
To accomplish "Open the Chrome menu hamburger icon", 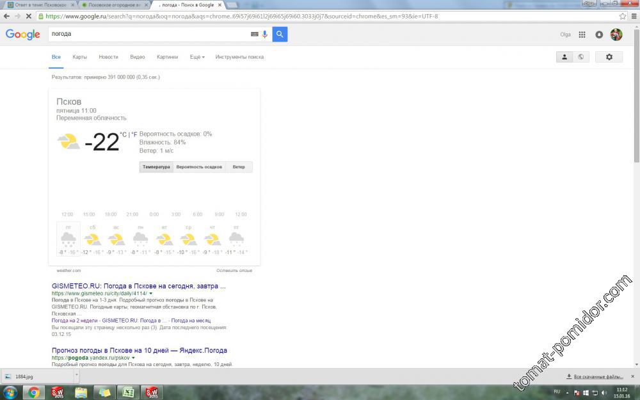I will coord(634,17).
